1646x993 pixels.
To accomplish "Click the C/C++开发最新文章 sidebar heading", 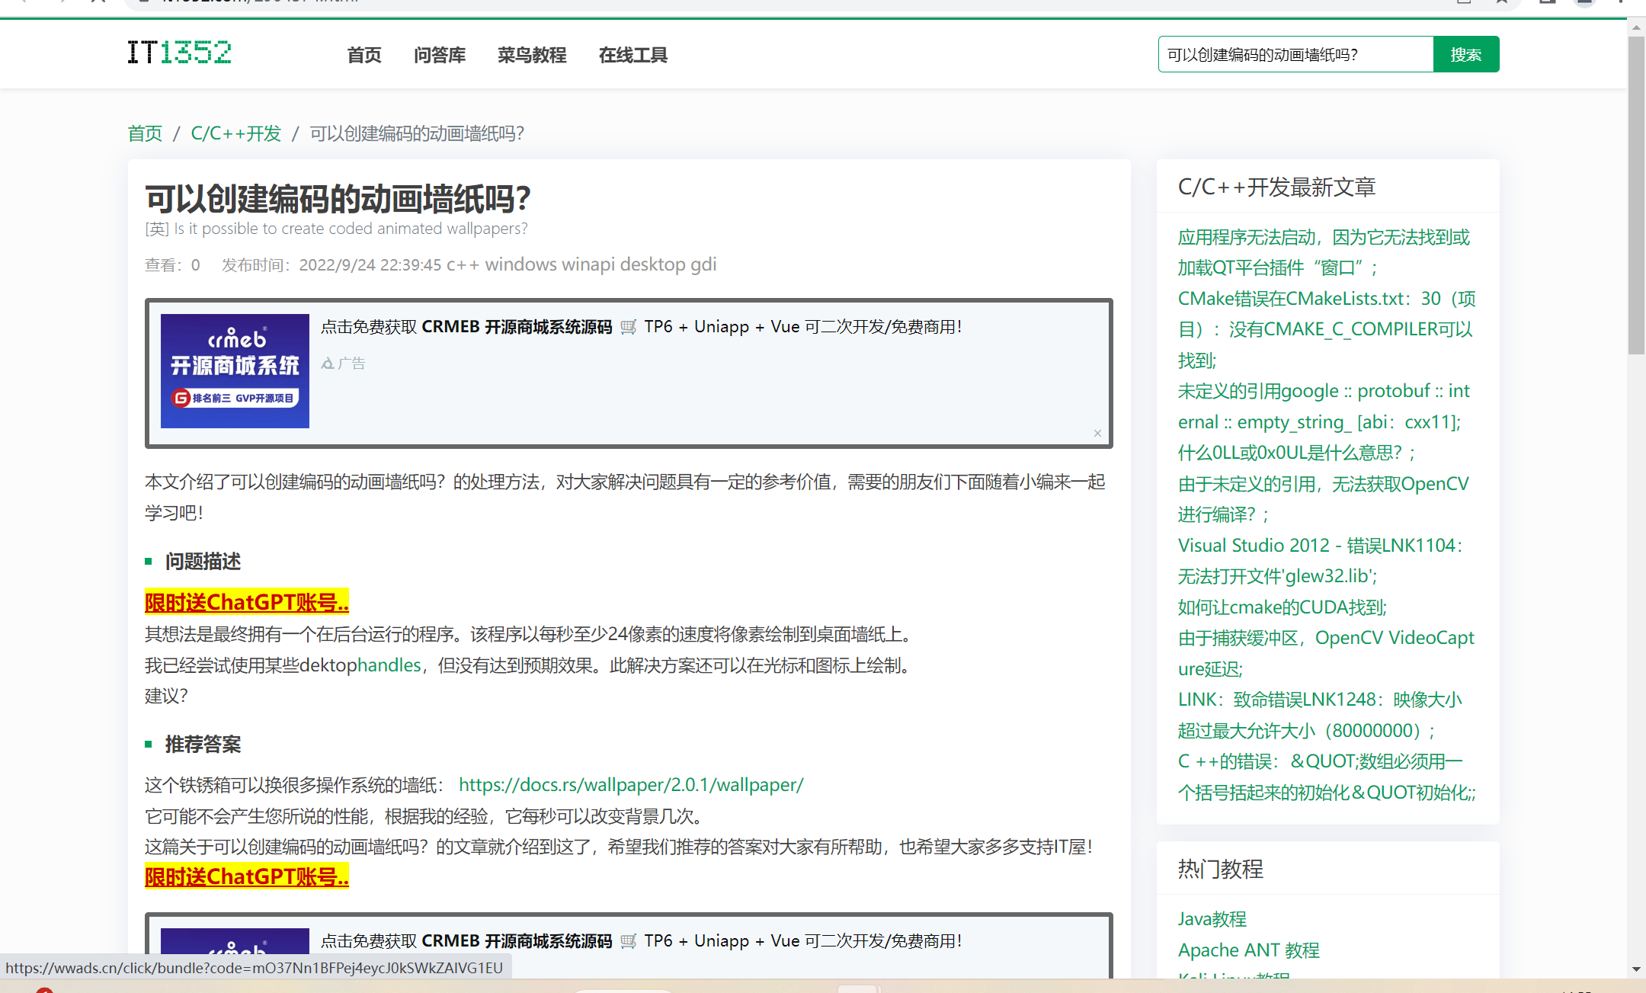I will [x=1276, y=187].
